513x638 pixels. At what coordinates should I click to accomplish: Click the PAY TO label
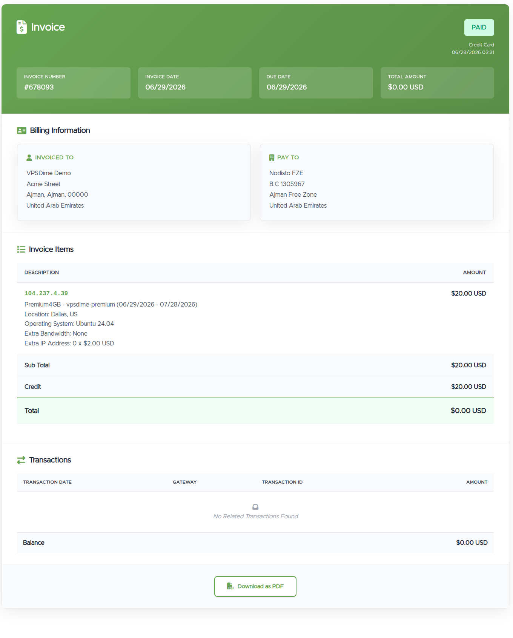(288, 157)
